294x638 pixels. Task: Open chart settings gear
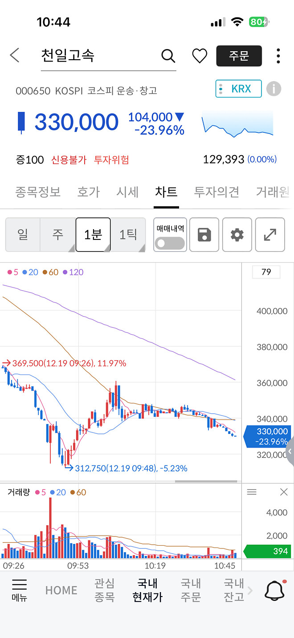pos(237,235)
